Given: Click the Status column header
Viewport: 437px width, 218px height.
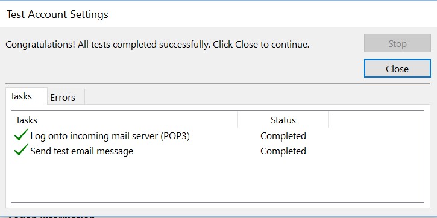Looking at the screenshot, I should (x=283, y=120).
